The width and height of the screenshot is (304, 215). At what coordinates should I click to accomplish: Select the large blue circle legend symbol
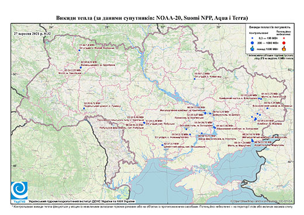[253, 43]
